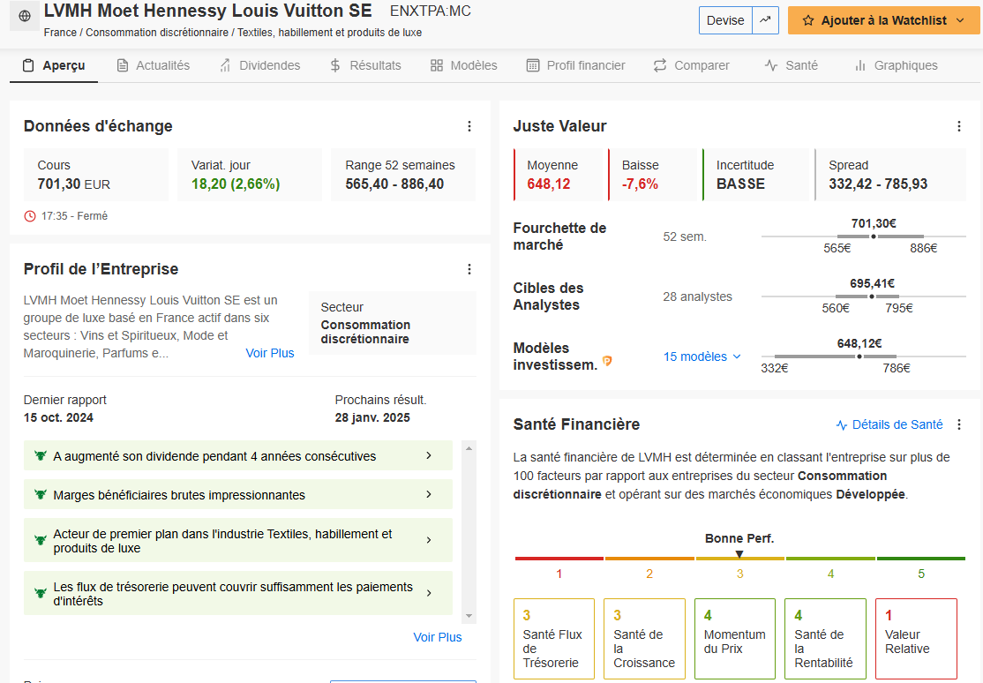Open the Santé Flux de Trésorerie card
Image resolution: width=983 pixels, height=683 pixels.
[x=554, y=639]
